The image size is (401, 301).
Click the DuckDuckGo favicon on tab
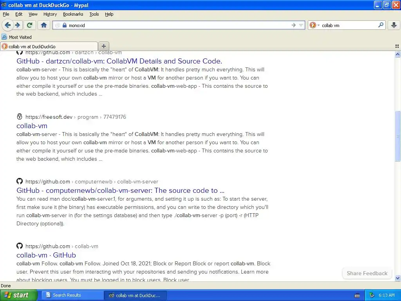[x=4, y=46]
